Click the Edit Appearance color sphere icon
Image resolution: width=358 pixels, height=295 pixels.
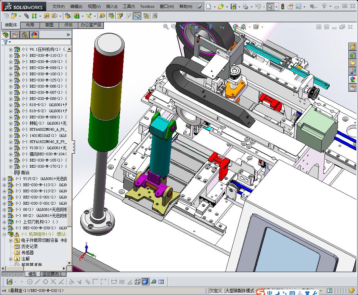[235, 27]
